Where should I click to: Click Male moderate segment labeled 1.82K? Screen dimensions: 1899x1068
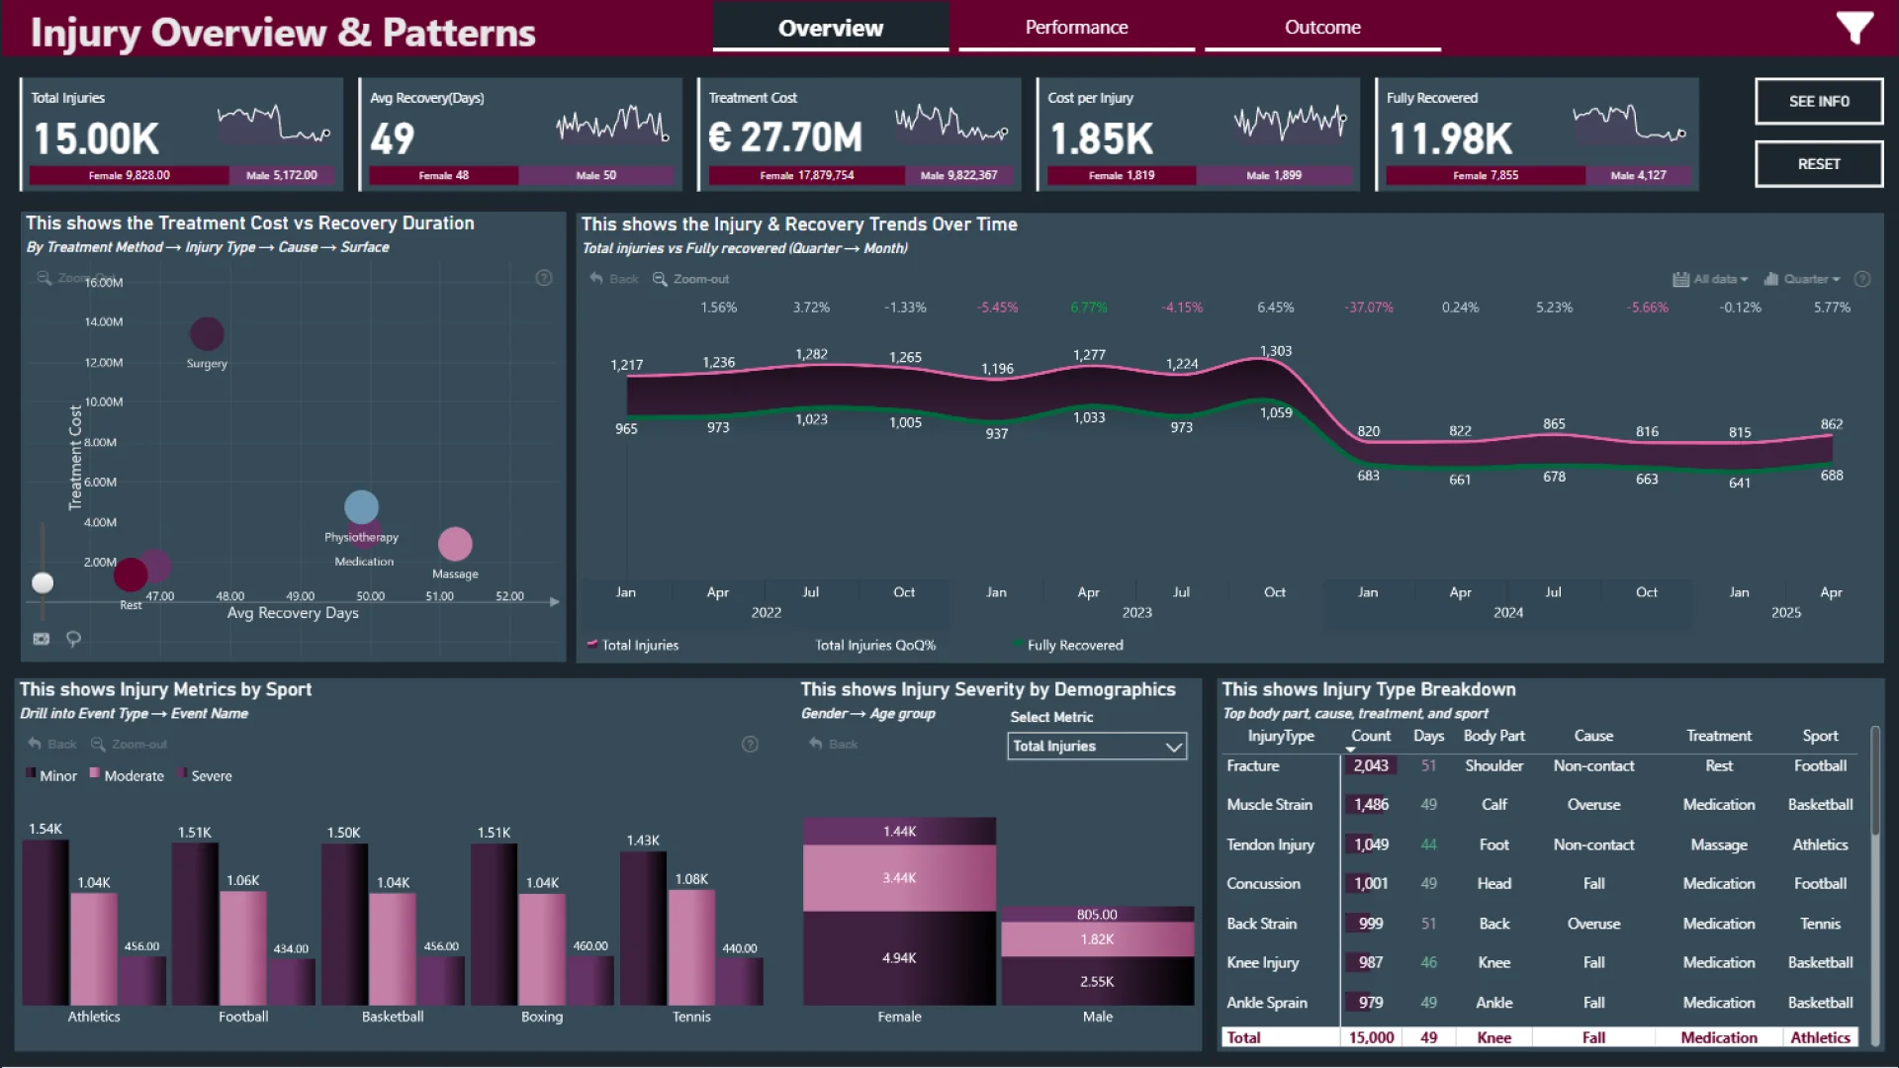click(1097, 939)
